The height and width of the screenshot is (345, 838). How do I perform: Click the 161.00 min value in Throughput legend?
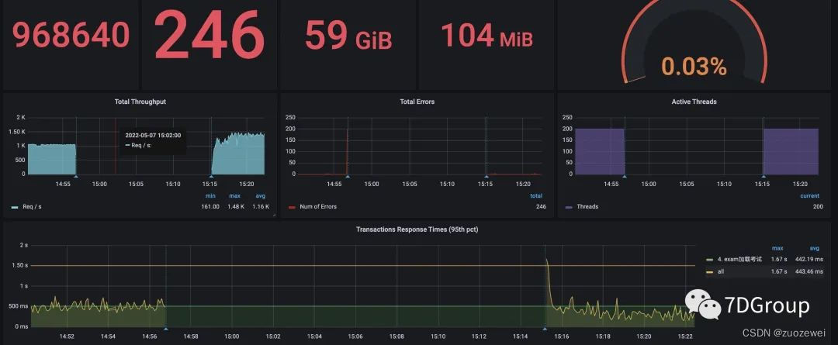pos(210,207)
